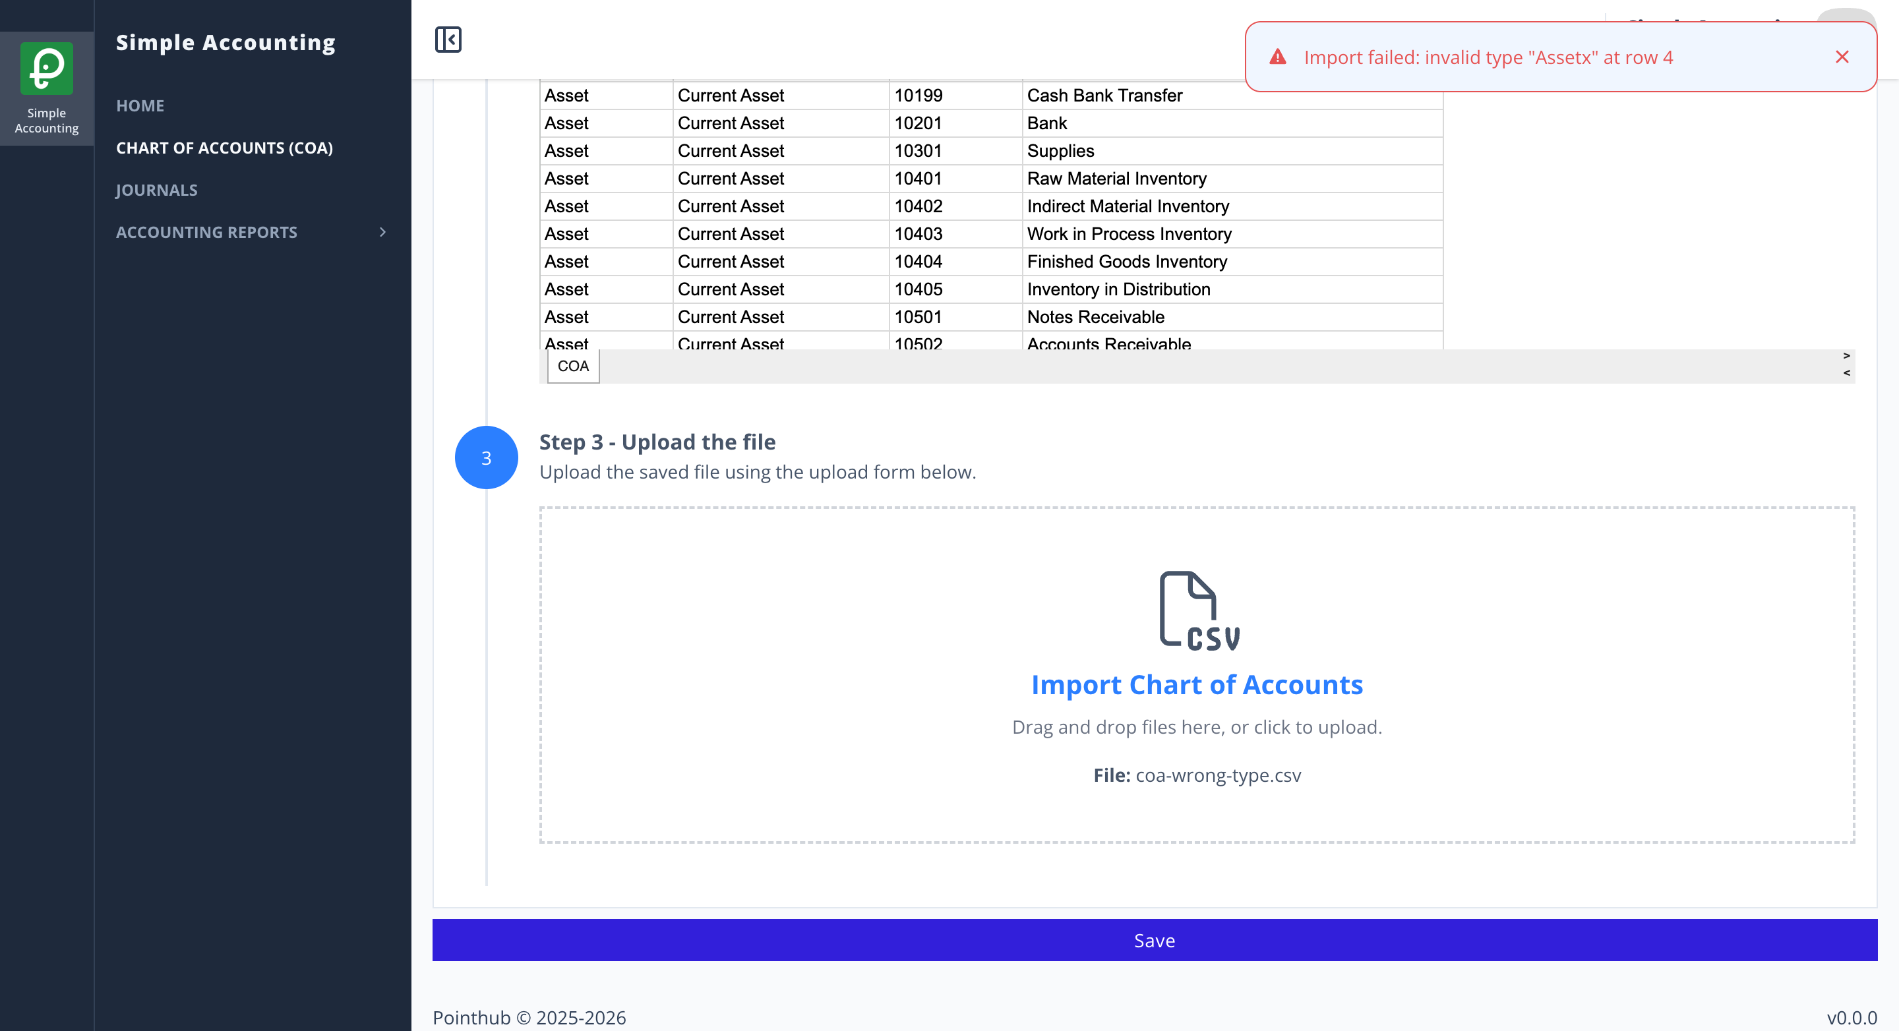This screenshot has width=1899, height=1031.
Task: Click the 10201 account number cell
Action: (955, 123)
